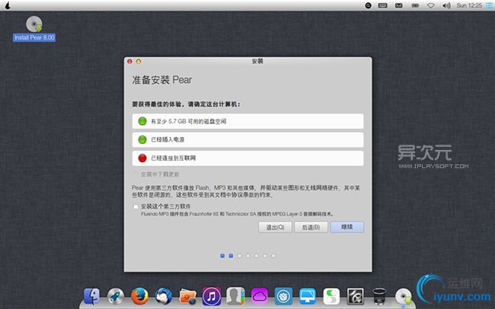Open the purple cloud app icon
Image resolution: width=495 pixels, height=309 pixels.
pos(260,296)
